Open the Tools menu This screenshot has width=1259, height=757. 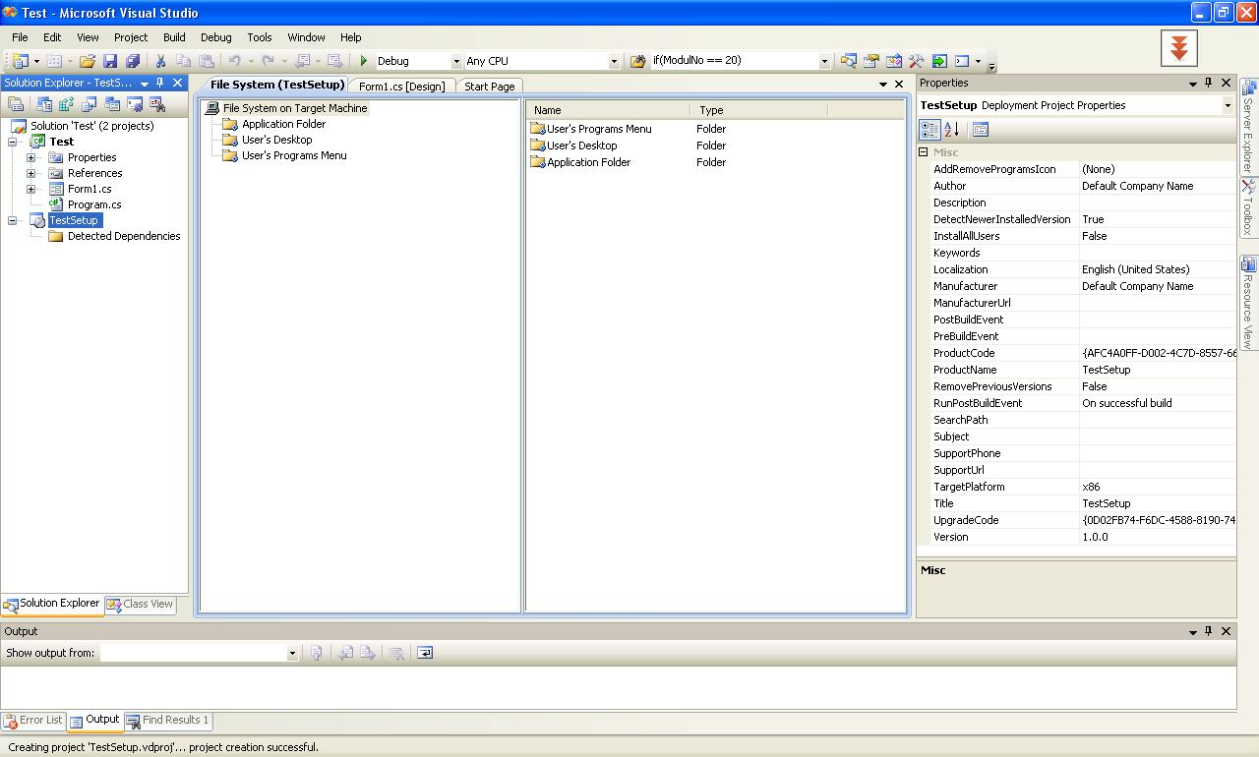click(x=260, y=37)
